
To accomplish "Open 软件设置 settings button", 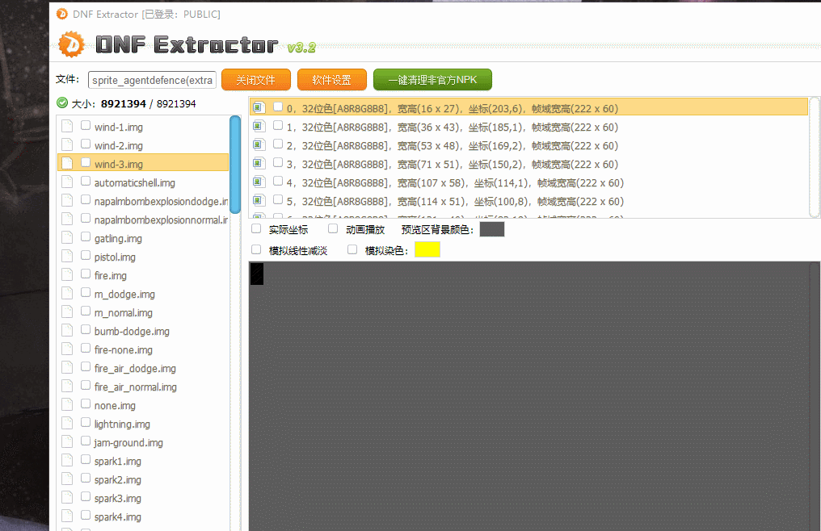I will 332,80.
